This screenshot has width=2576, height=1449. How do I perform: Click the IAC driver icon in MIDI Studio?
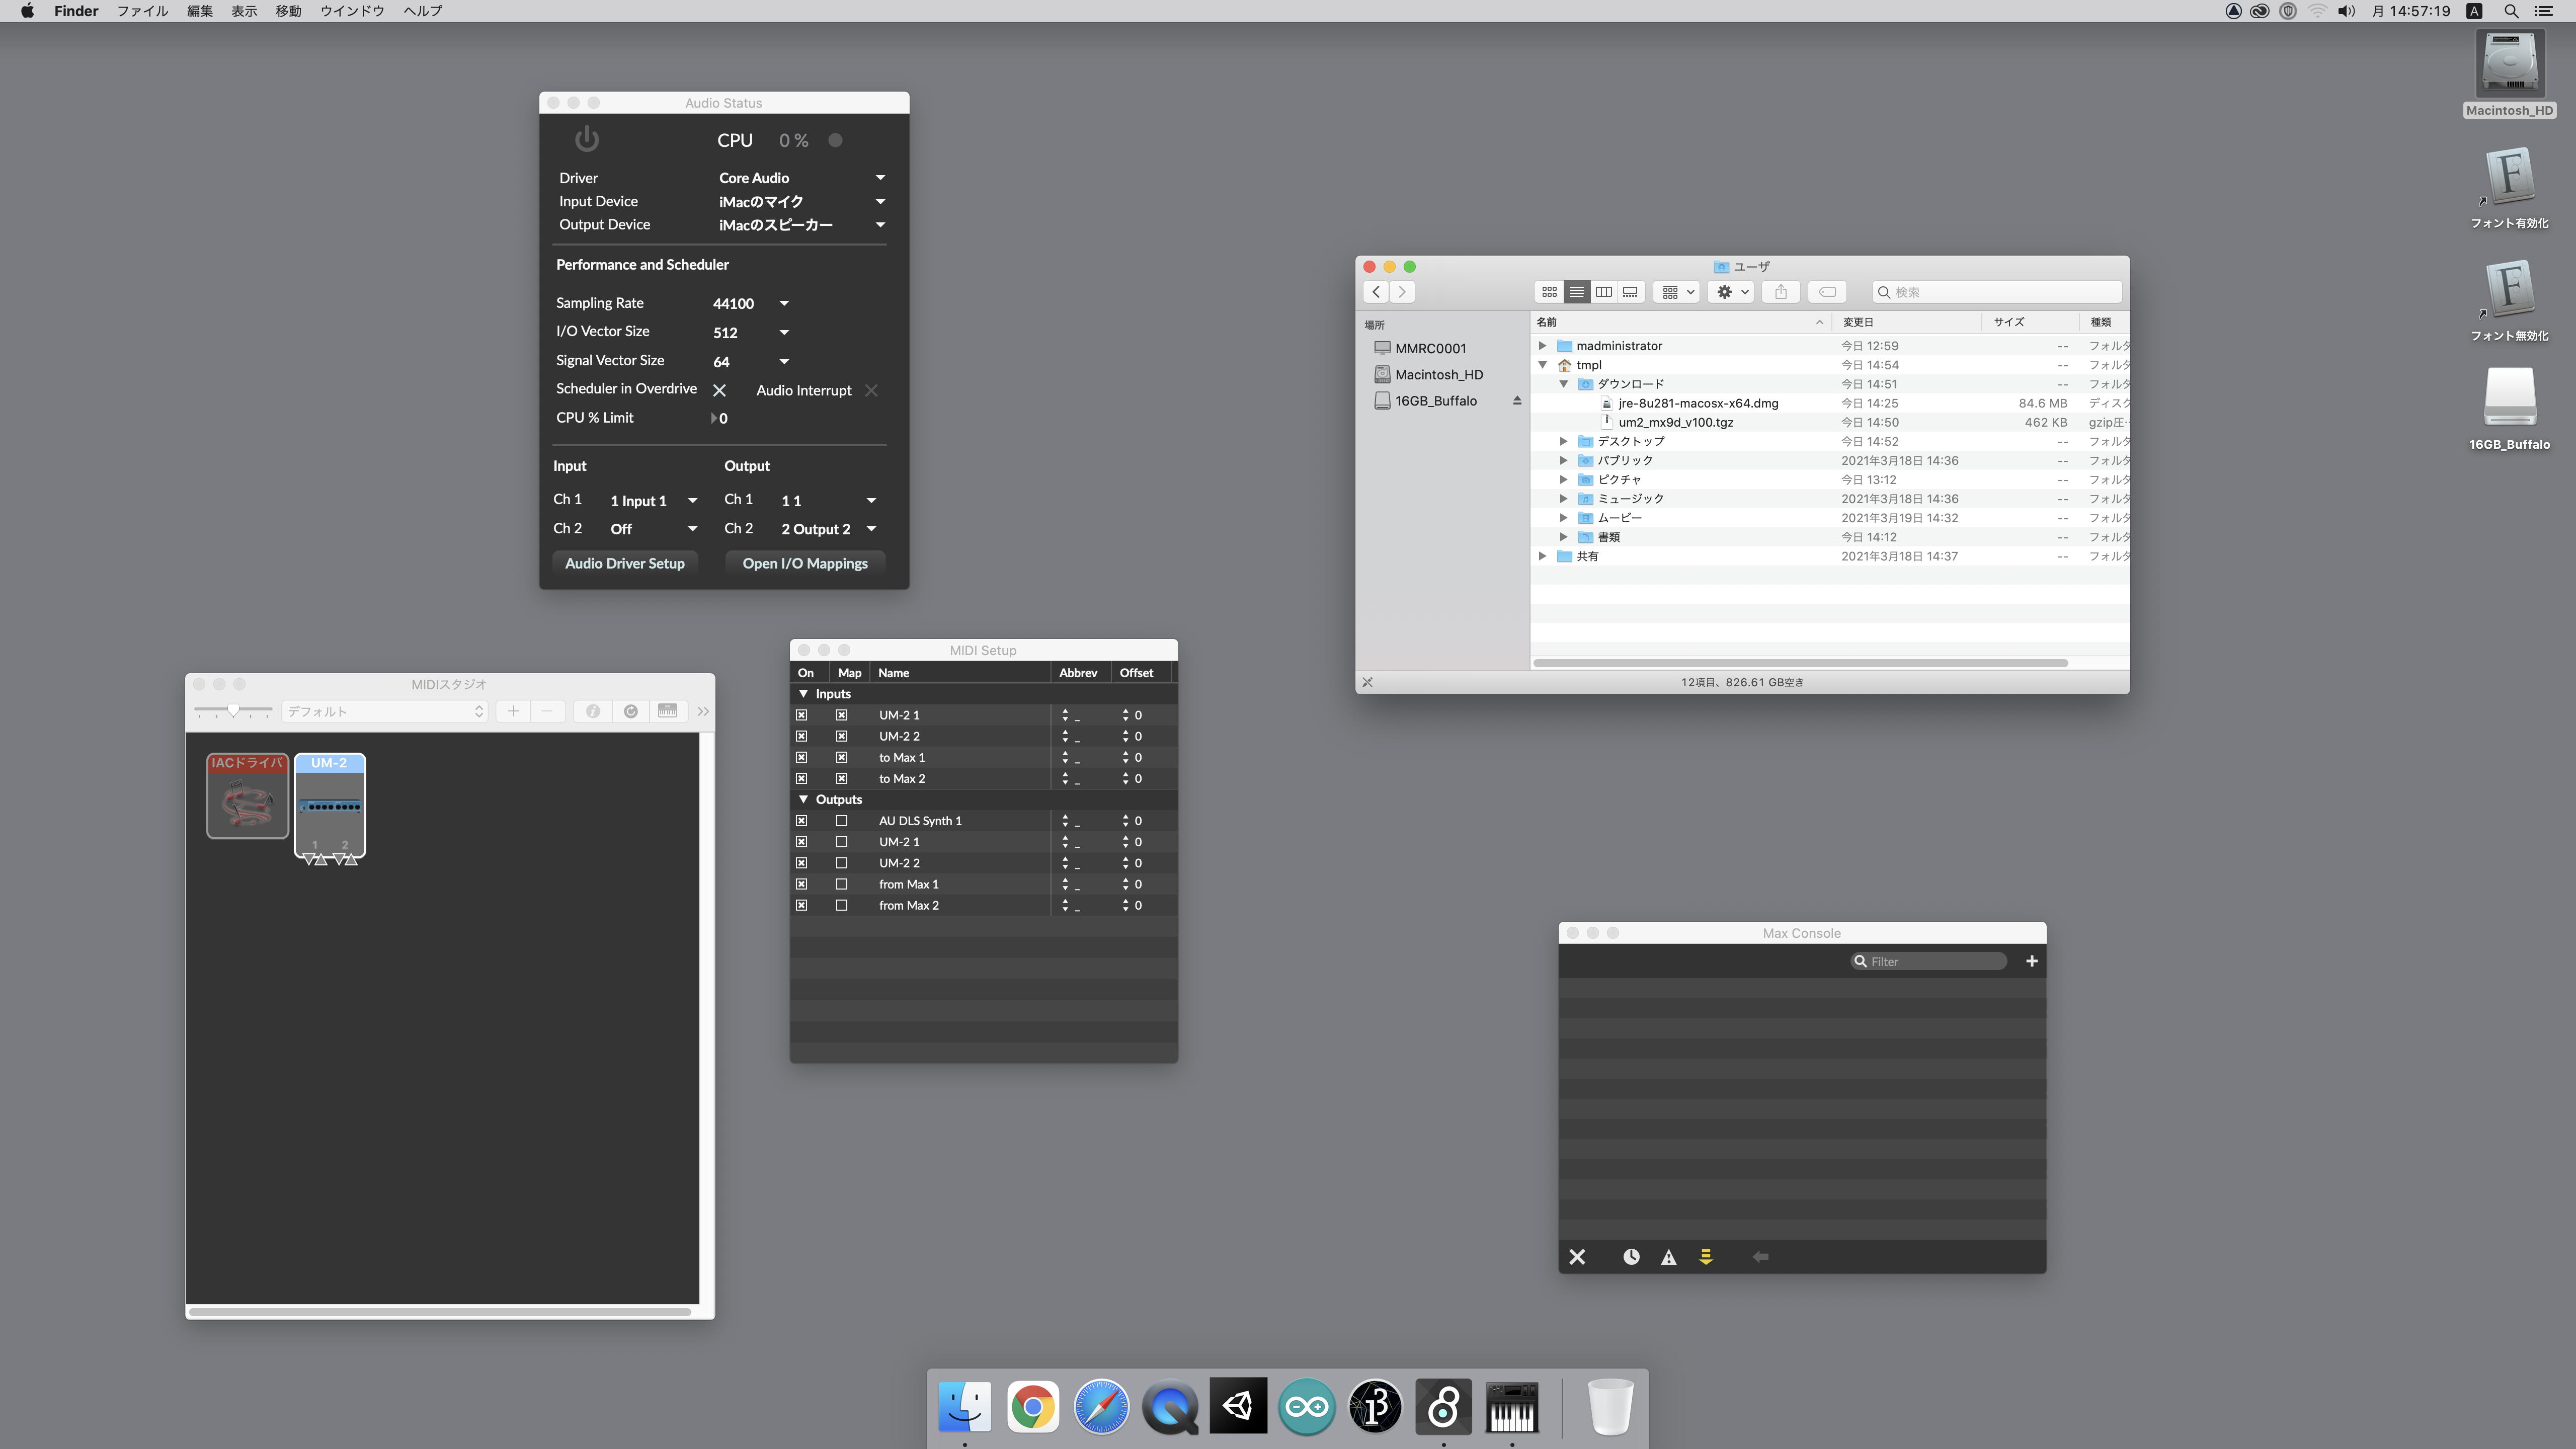pos(247,796)
